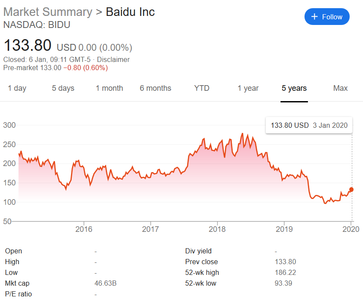
Task: Click the plus icon on Follow button
Action: point(314,17)
